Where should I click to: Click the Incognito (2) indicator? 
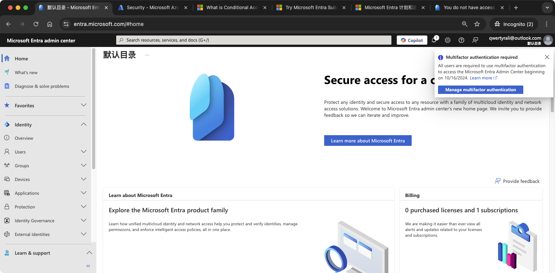click(x=514, y=24)
